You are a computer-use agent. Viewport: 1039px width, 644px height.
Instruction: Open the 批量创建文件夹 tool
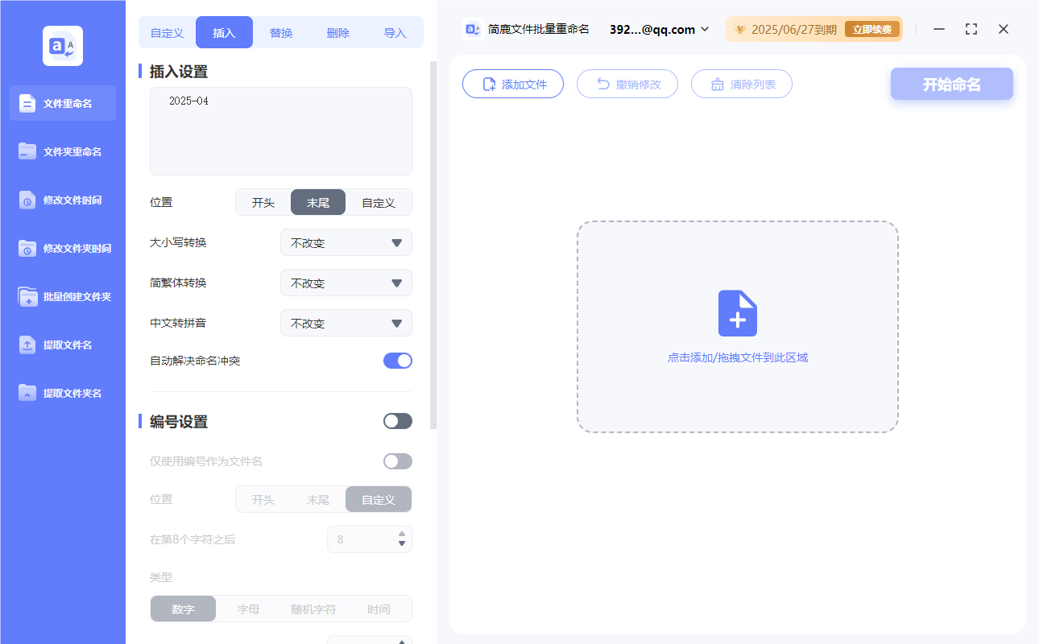[x=62, y=296]
